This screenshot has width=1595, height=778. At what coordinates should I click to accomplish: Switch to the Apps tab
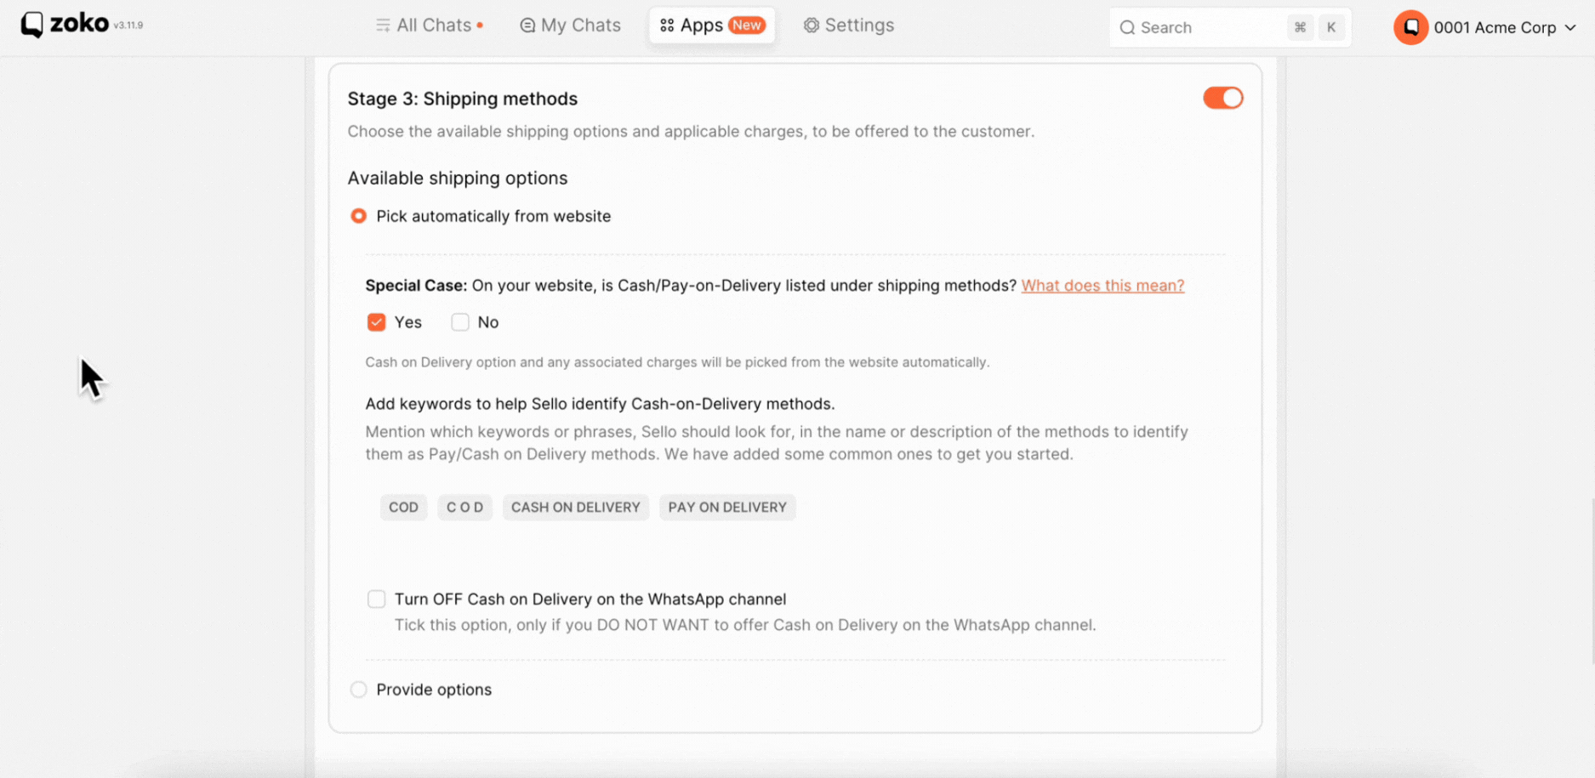coord(712,26)
